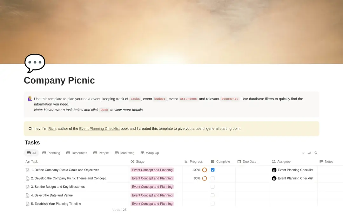343x214 pixels.
Task: Click avatar of assignee in the Define Goals row
Action: point(274,170)
